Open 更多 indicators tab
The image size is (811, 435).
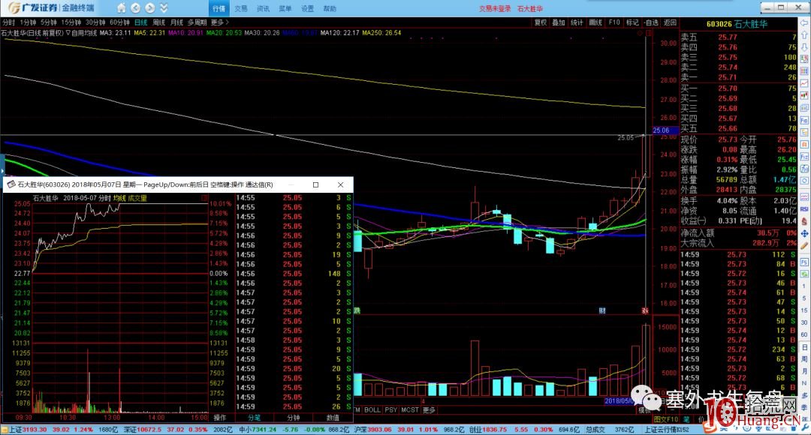coord(430,409)
